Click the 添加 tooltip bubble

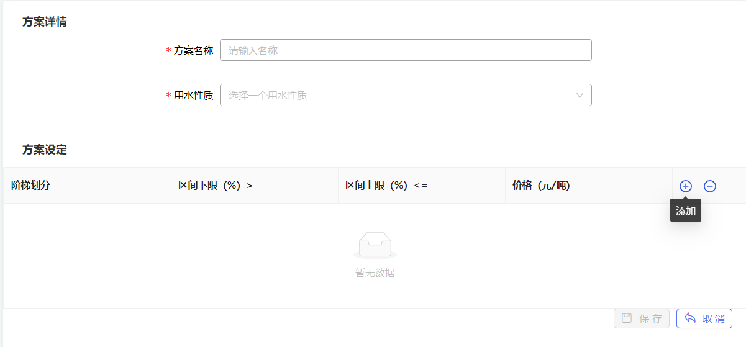coord(686,210)
